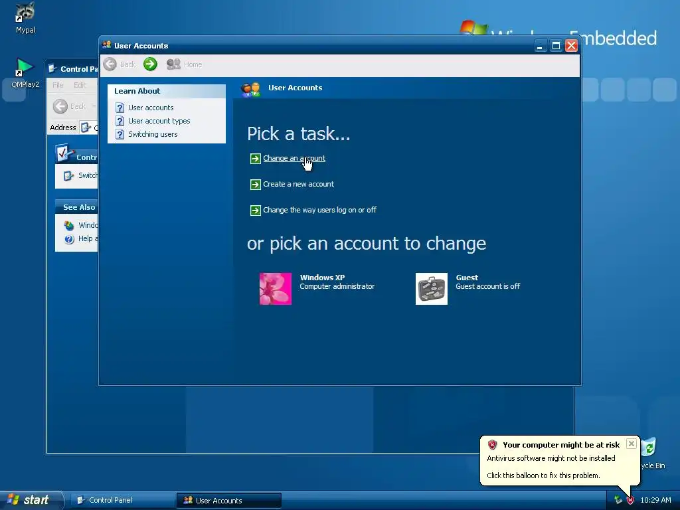Open the 'User account types' help topic
The width and height of the screenshot is (680, 510).
(159, 121)
